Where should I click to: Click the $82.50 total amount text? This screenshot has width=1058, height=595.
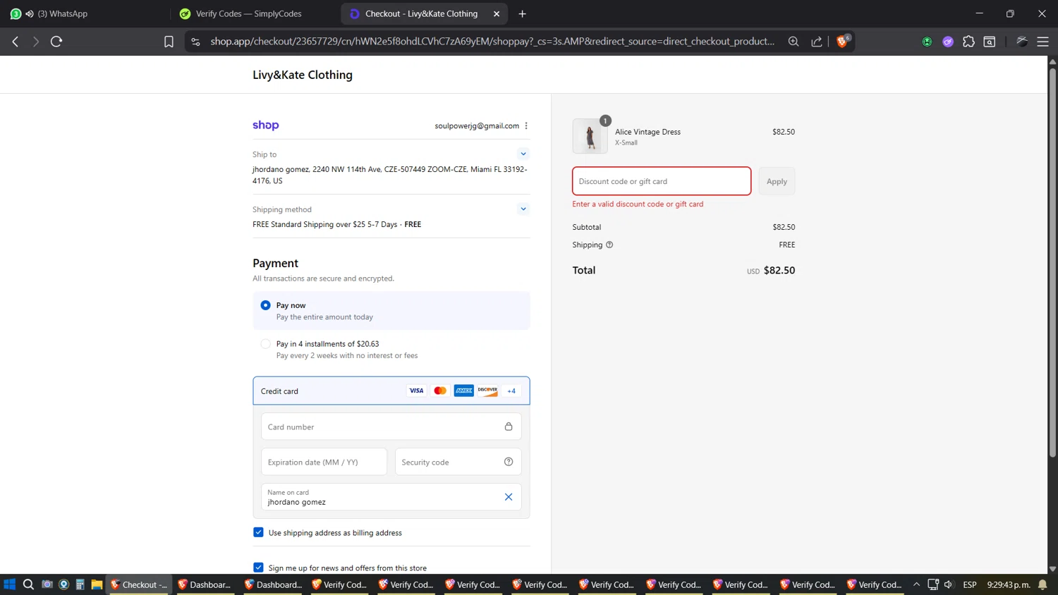[779, 270]
